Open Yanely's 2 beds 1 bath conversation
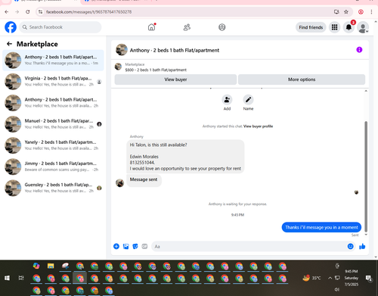Image resolution: width=378 pixels, height=296 pixels. coord(53,145)
